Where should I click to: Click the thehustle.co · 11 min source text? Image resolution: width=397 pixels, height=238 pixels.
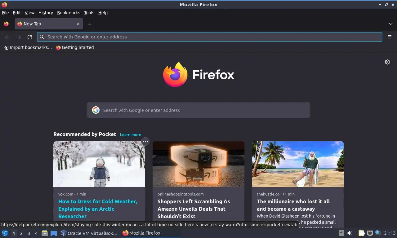(x=276, y=194)
